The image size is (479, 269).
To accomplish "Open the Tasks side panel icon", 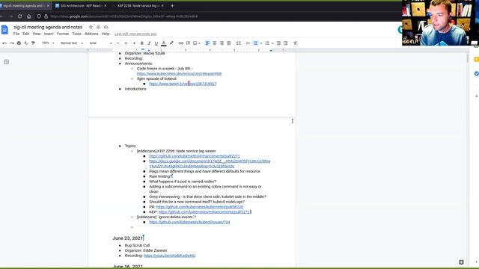I will click(476, 73).
